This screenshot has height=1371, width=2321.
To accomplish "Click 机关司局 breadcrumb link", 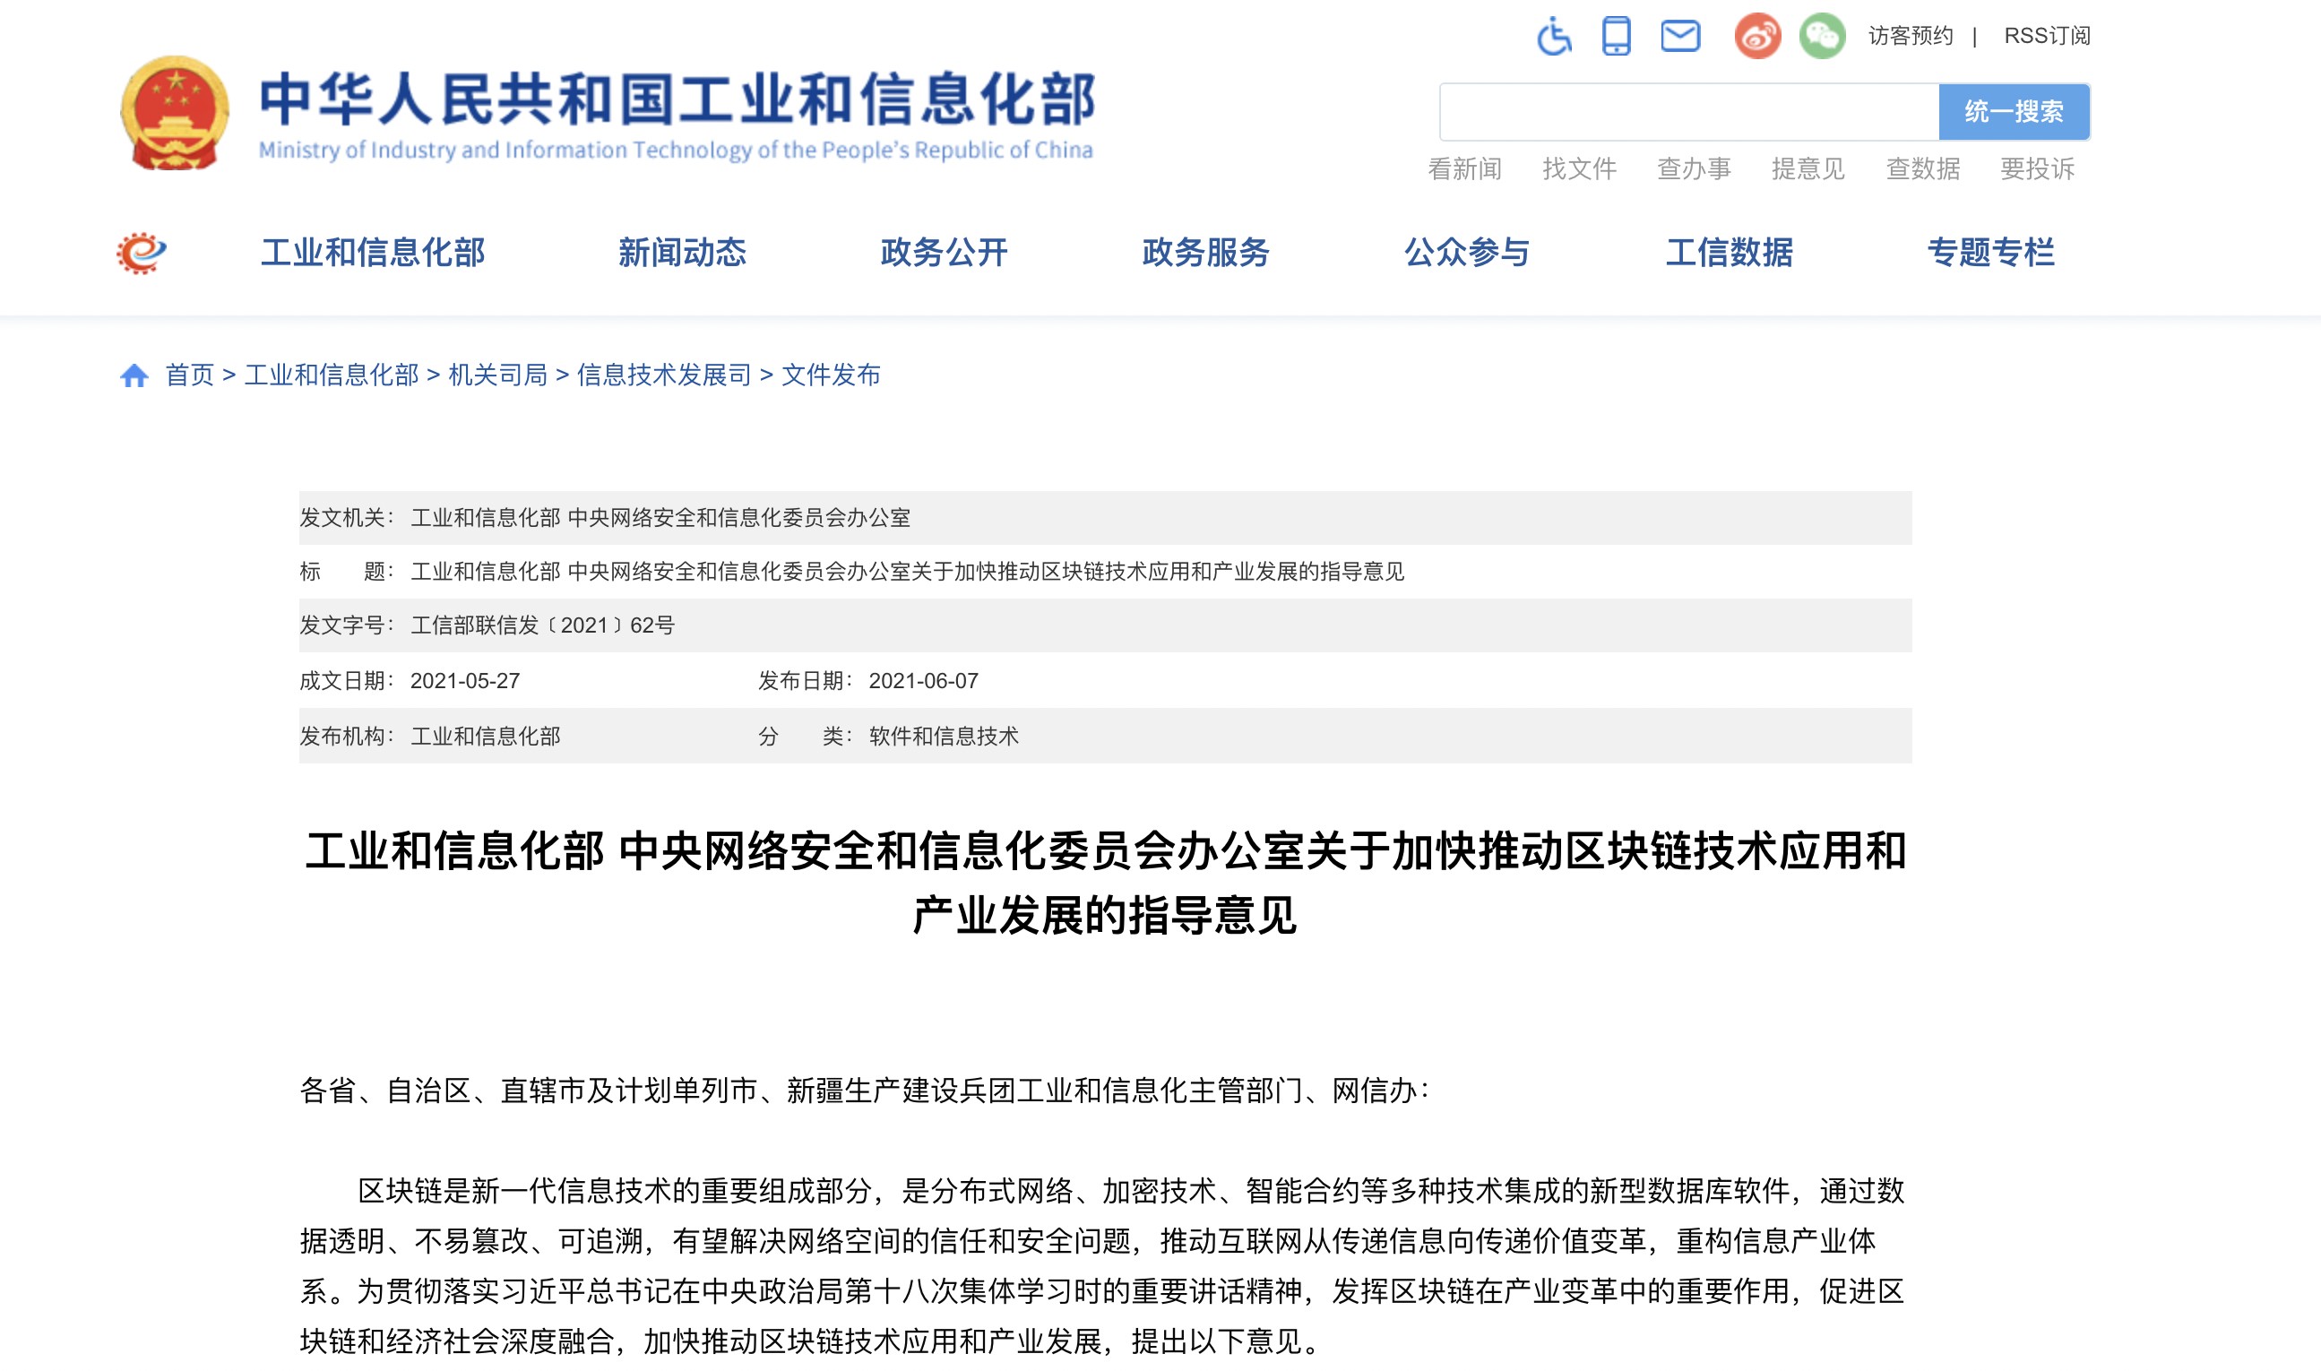I will point(498,375).
